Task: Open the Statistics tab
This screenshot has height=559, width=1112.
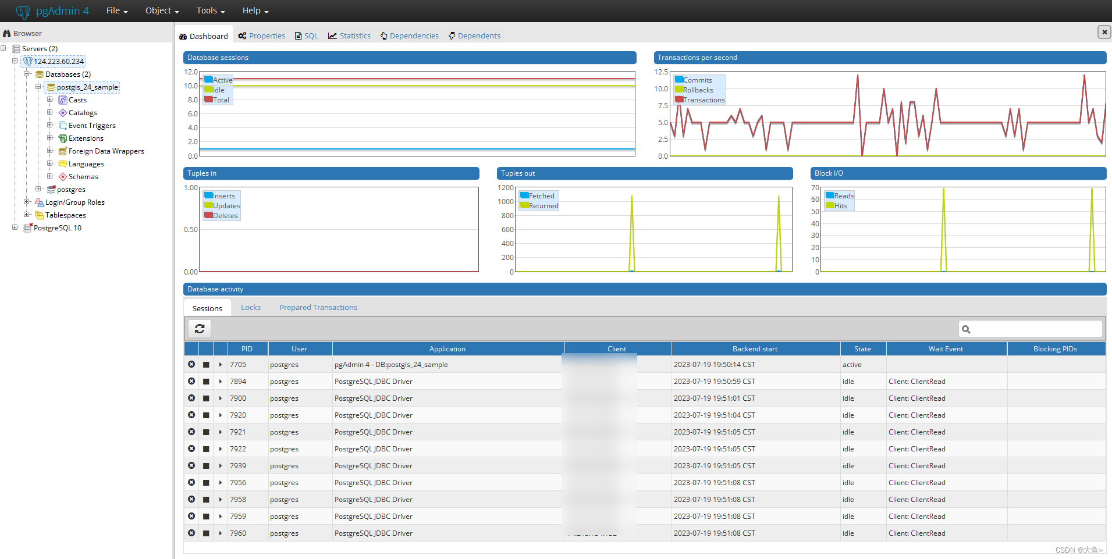Action: click(x=349, y=36)
